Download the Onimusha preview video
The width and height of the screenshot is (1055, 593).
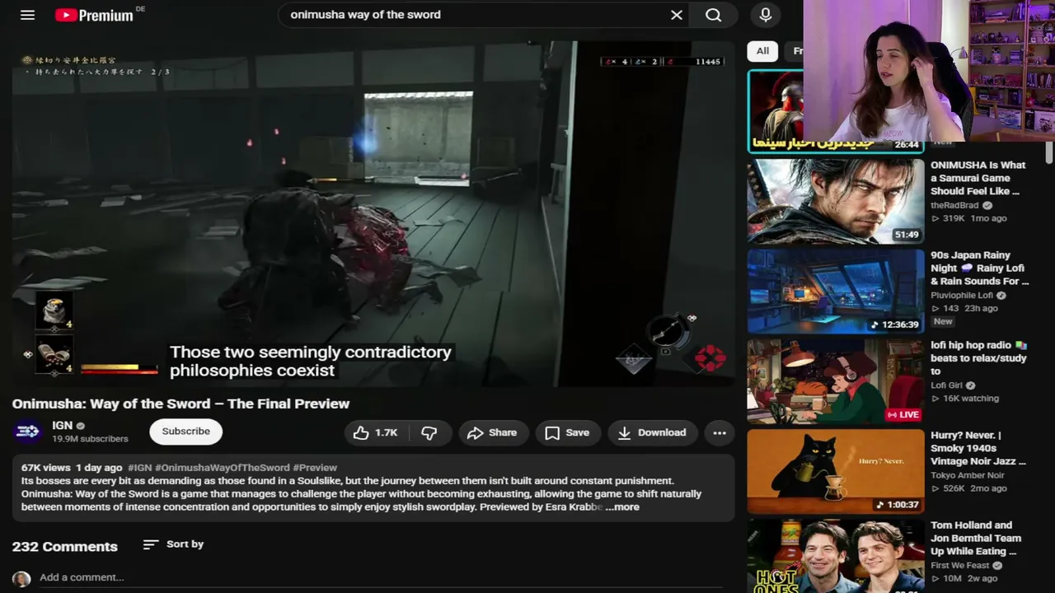(652, 432)
